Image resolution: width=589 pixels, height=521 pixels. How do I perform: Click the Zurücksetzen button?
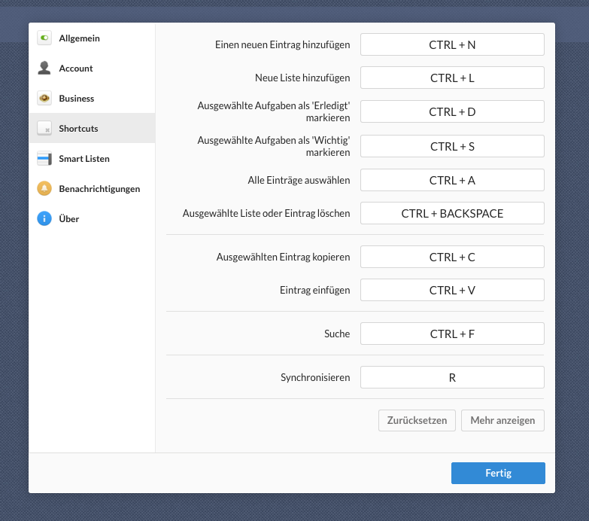[x=417, y=420]
